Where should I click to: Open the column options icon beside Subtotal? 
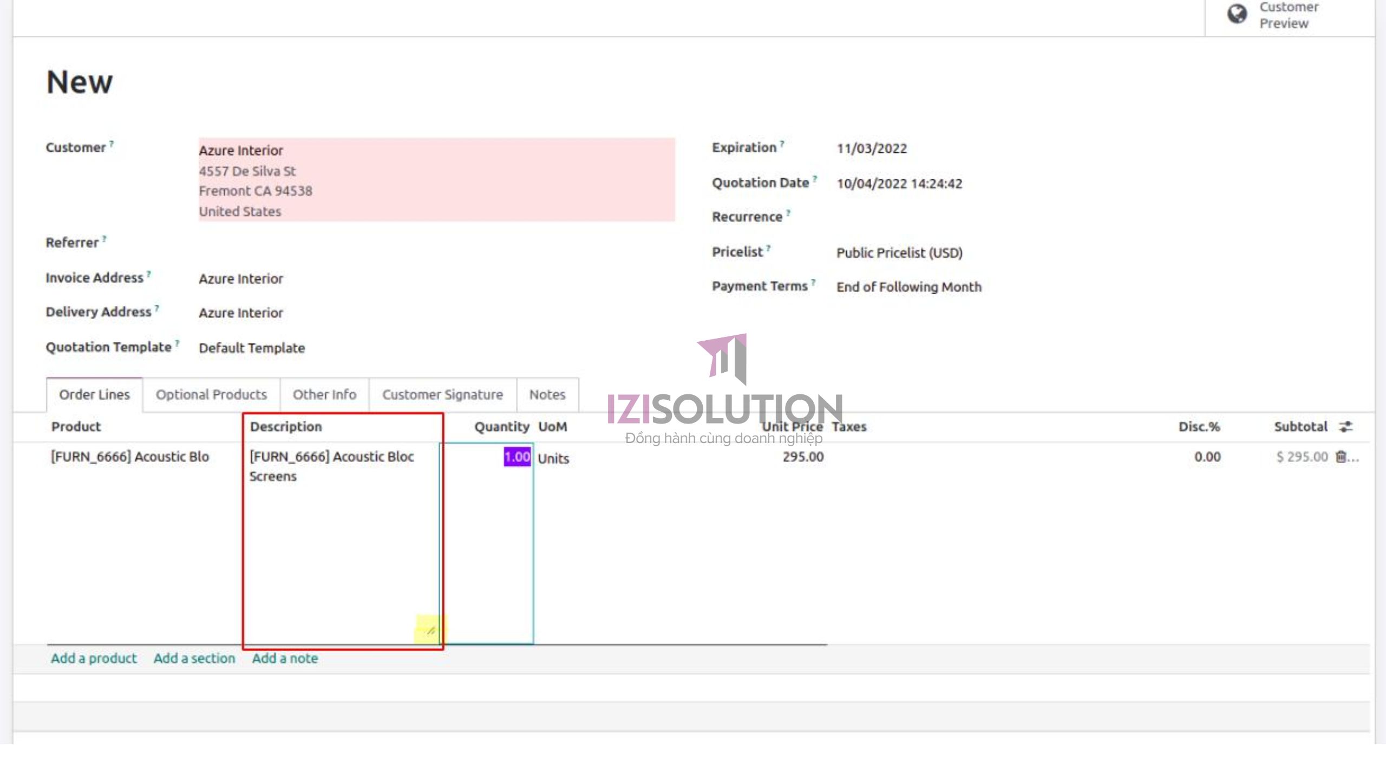tap(1346, 427)
